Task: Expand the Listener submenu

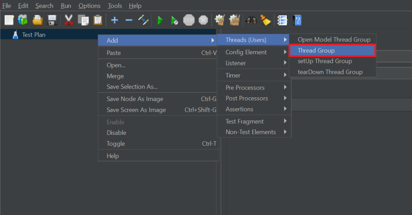Action: pos(254,63)
